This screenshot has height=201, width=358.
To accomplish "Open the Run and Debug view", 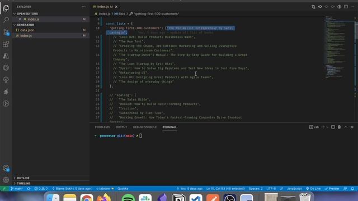I will coord(6,68).
